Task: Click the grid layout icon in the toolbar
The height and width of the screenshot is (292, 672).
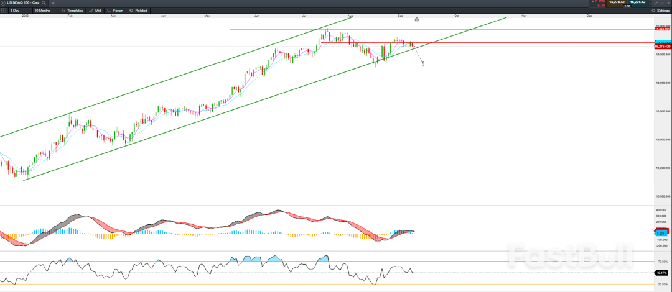Action: coord(3,11)
